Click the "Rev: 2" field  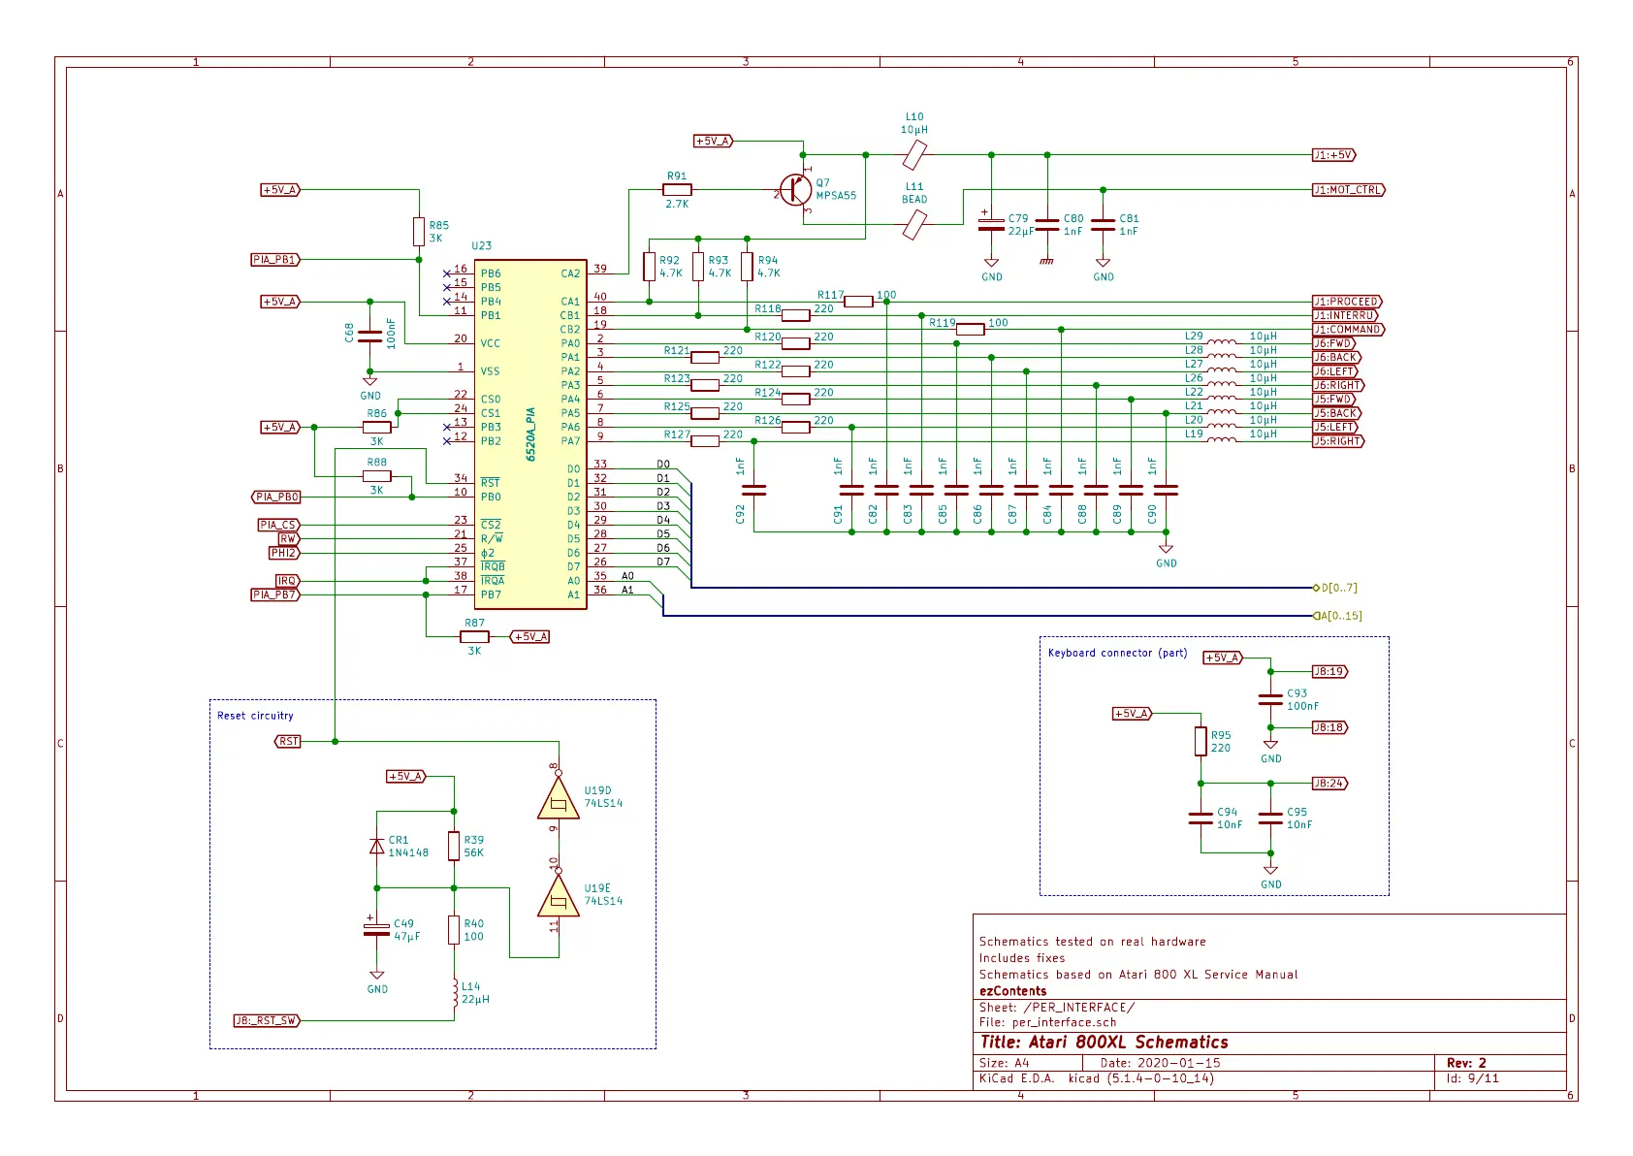1466,1063
